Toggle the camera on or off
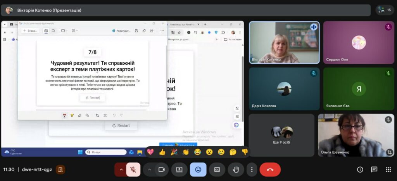This screenshot has width=397, height=181. point(162,169)
